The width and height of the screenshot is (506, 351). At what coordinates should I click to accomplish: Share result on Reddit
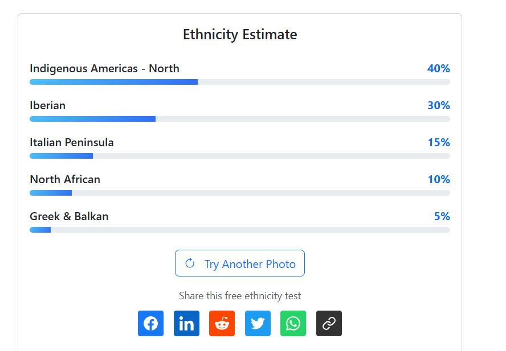point(222,323)
